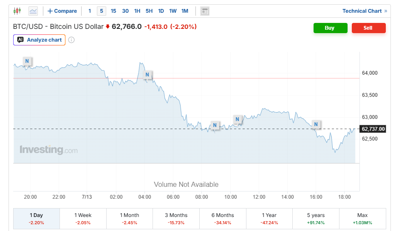The height and width of the screenshot is (231, 396).
Task: Click the red Sell button
Action: pos(369,28)
